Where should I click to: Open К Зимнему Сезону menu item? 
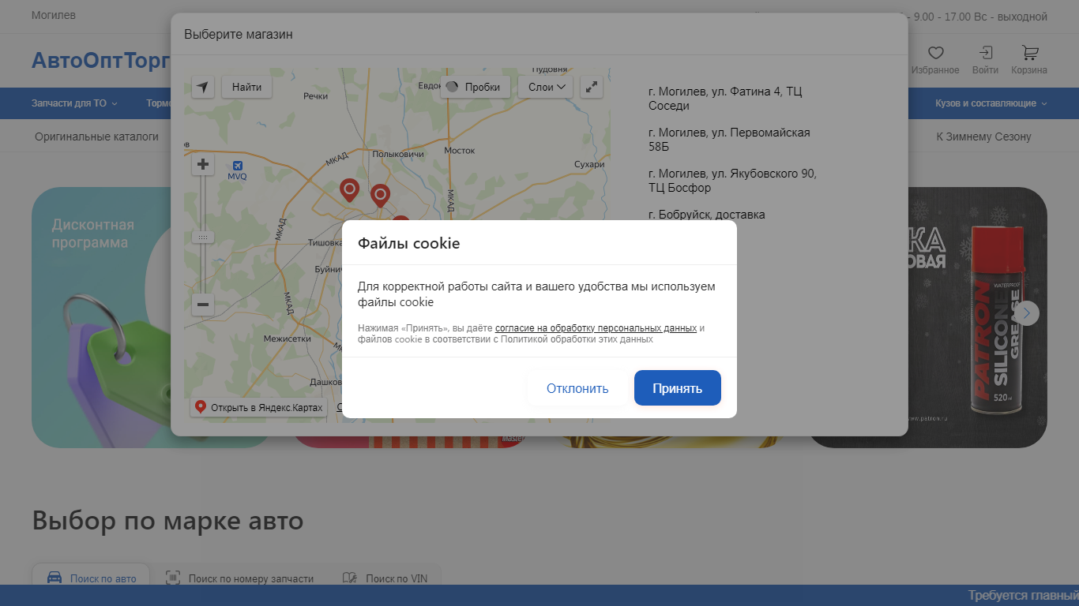coord(983,137)
